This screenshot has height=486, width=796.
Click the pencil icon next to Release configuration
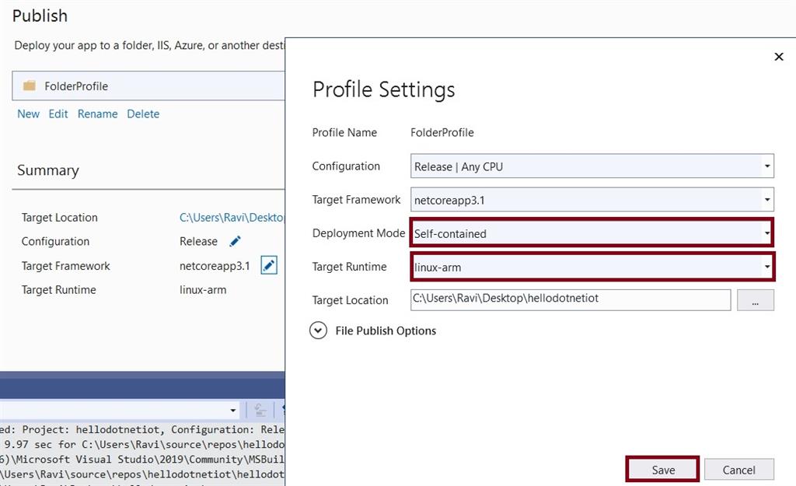coord(236,242)
